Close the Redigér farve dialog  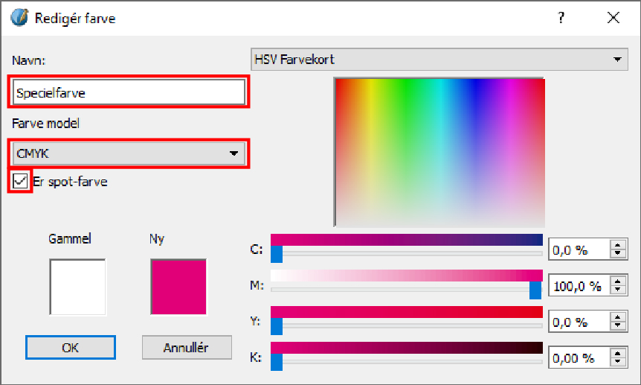(613, 18)
